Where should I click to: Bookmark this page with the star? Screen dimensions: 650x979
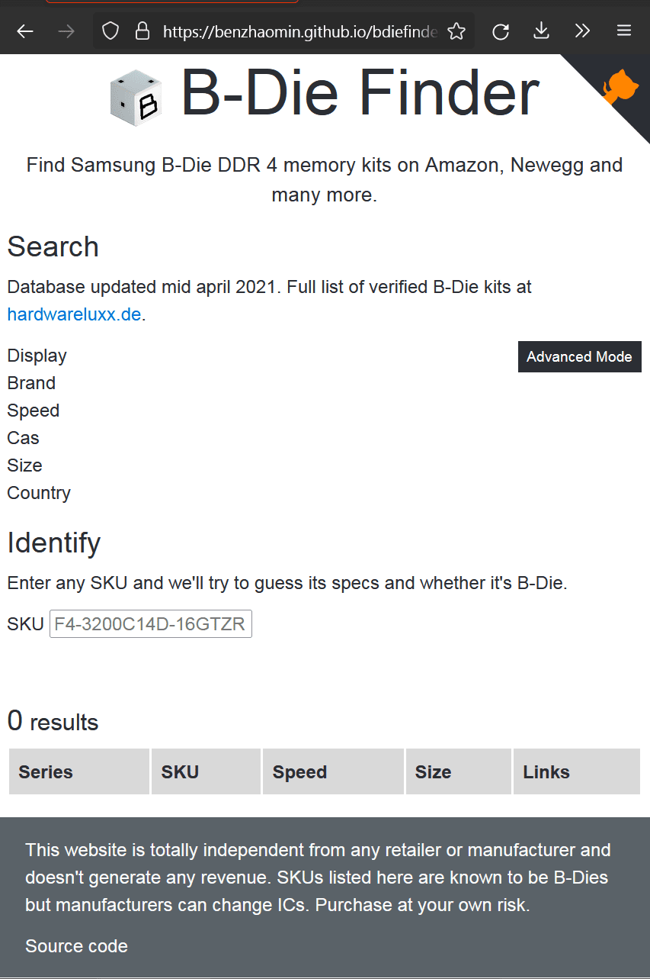click(x=456, y=31)
